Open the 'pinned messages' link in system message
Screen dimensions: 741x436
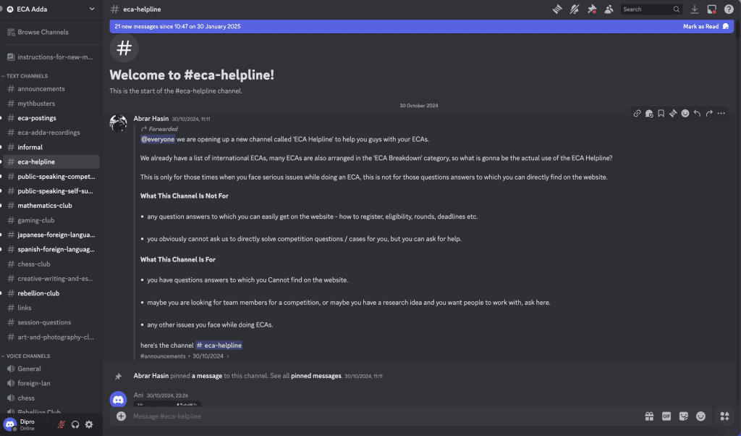pos(316,377)
